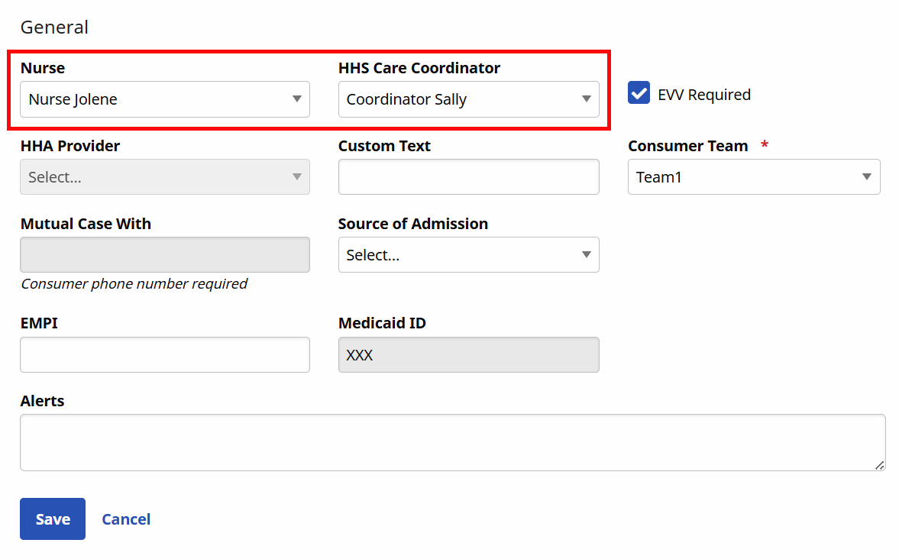Click the Mutual Case With field
This screenshot has width=899, height=559.
click(x=164, y=255)
